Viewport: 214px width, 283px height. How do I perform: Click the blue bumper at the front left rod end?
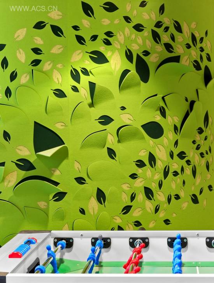click(40, 269)
